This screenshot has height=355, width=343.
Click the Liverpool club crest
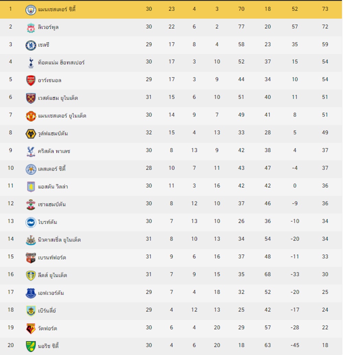(31, 27)
